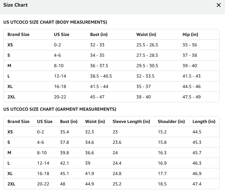
Task: Click the Shoulder (in) column header
Action: pyautogui.click(x=171, y=121)
